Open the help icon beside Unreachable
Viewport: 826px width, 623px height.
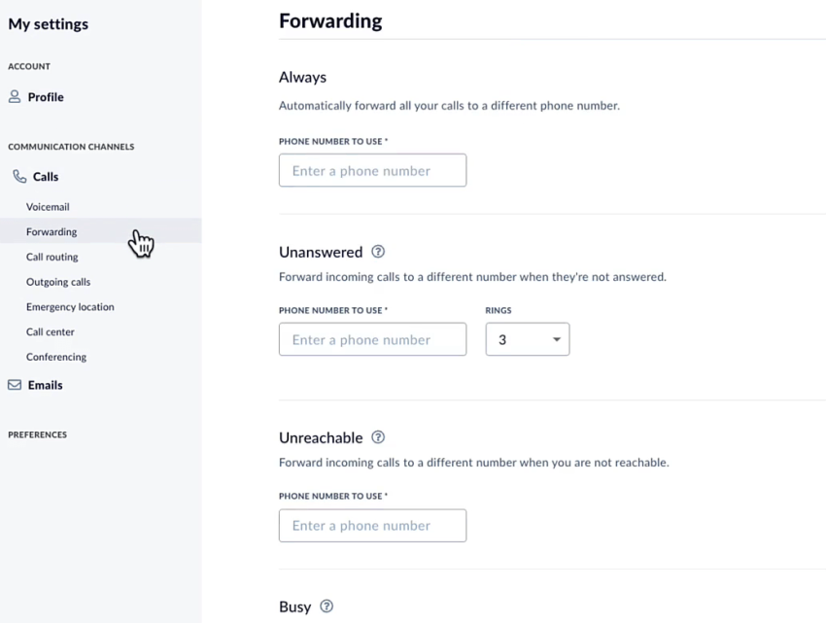coord(379,437)
